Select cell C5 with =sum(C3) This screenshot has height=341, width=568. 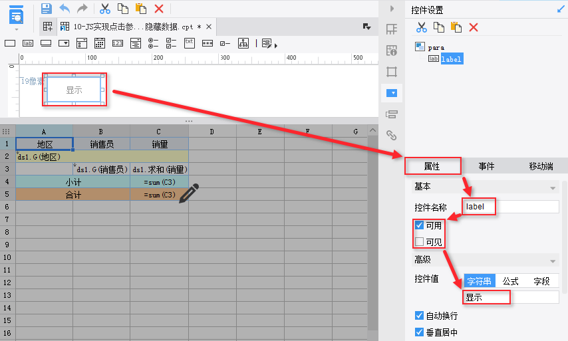click(159, 195)
